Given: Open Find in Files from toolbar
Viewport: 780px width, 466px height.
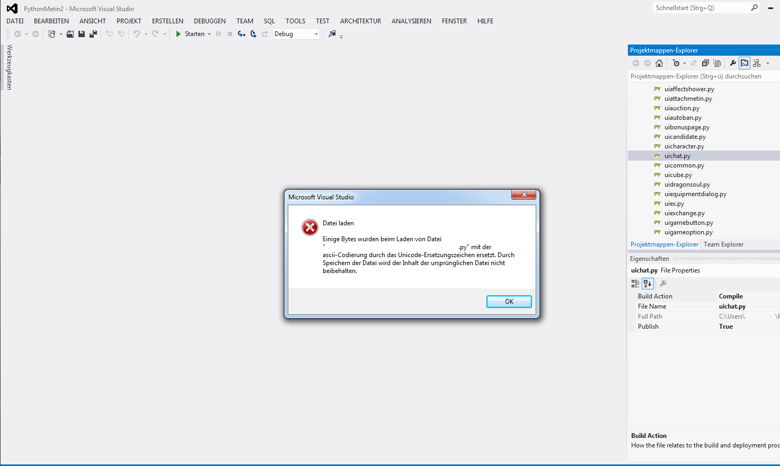Looking at the screenshot, I should pos(332,34).
